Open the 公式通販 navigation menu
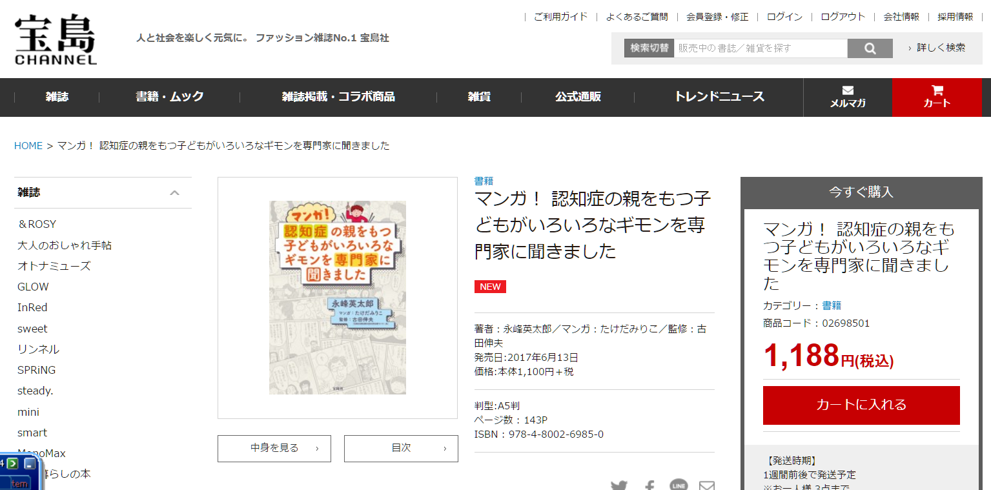This screenshot has height=490, width=991. [578, 97]
